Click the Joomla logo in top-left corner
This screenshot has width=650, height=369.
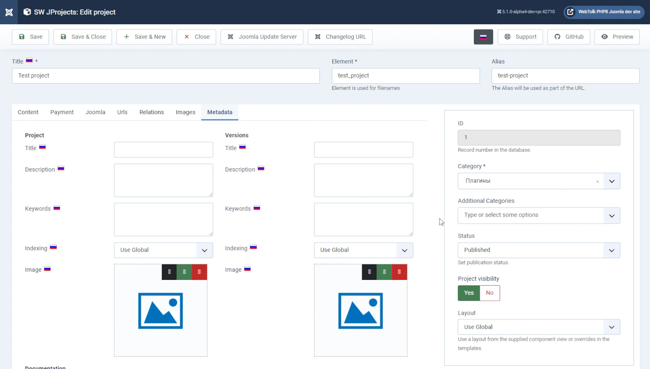tap(9, 12)
